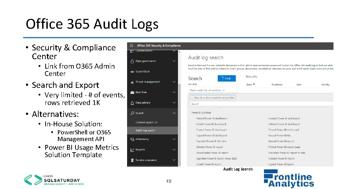Click the Data governance lock icon
The height and width of the screenshot is (189, 337).
(132, 61)
